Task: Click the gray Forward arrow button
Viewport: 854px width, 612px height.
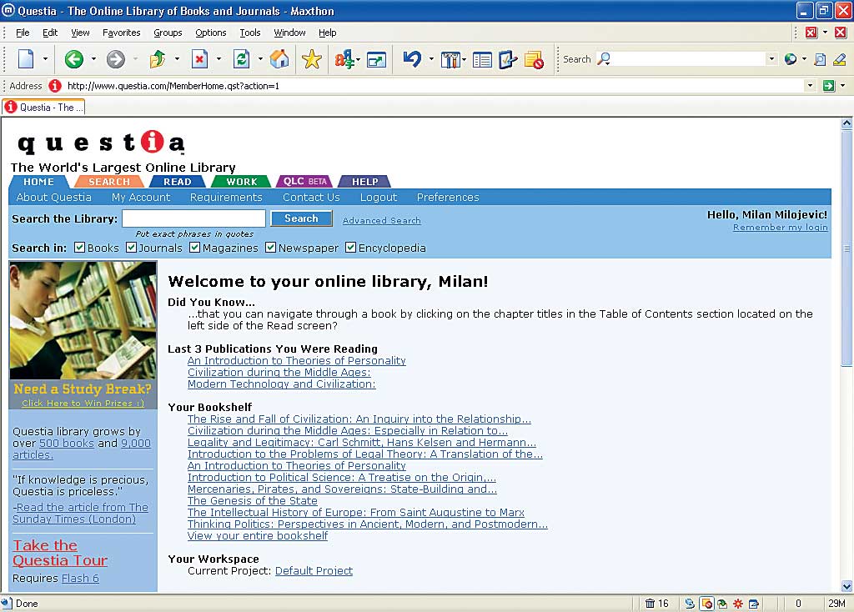Action: point(115,59)
